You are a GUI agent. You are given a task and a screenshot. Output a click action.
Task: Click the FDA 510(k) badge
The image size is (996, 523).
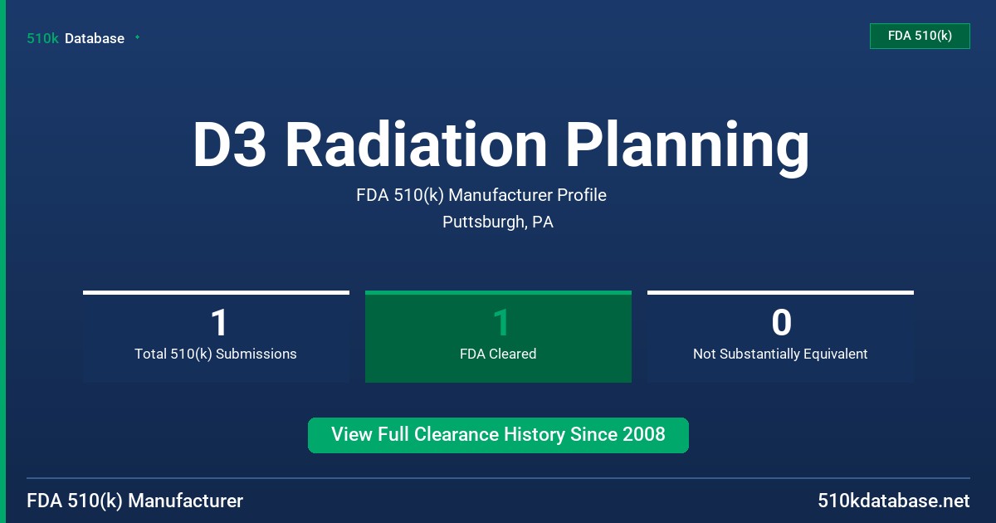point(920,36)
